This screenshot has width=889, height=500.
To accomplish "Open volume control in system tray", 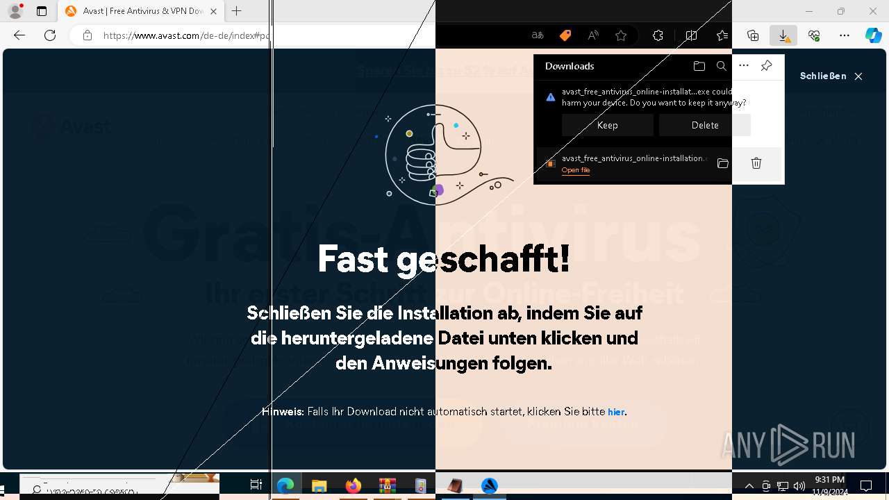I will tap(799, 486).
